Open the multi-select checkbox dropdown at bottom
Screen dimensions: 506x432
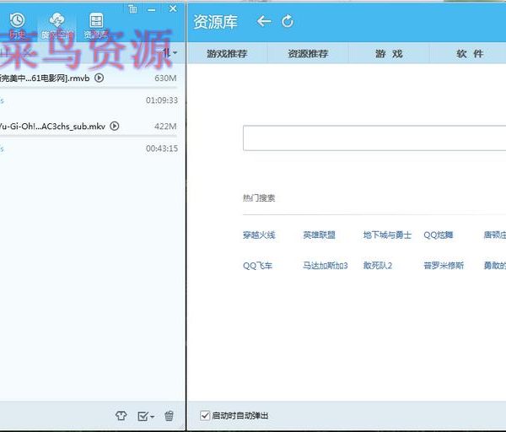pyautogui.click(x=146, y=415)
